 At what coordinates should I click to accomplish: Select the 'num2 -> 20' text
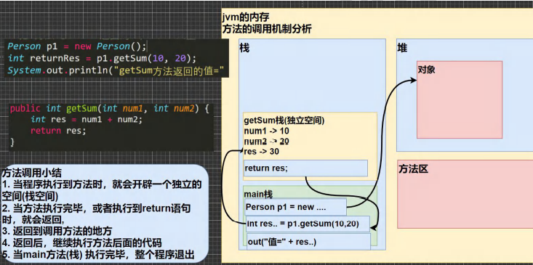click(x=266, y=141)
